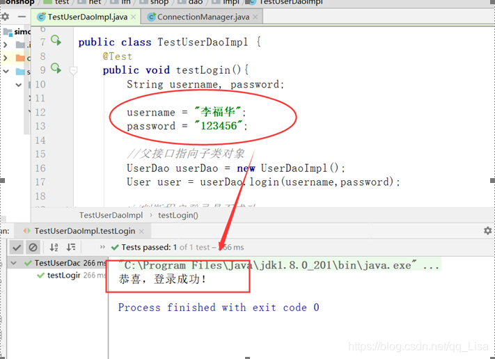495x359 pixels.
Task: Click testLogin() in editor breadcrumb
Action: 178,215
